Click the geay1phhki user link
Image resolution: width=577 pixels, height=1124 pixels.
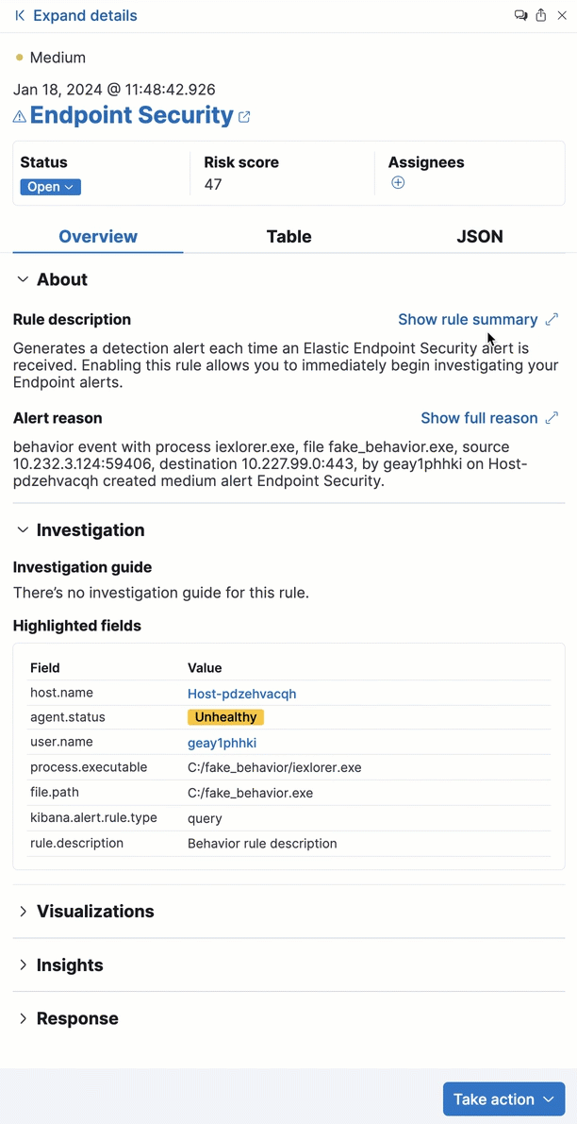pyautogui.click(x=222, y=742)
